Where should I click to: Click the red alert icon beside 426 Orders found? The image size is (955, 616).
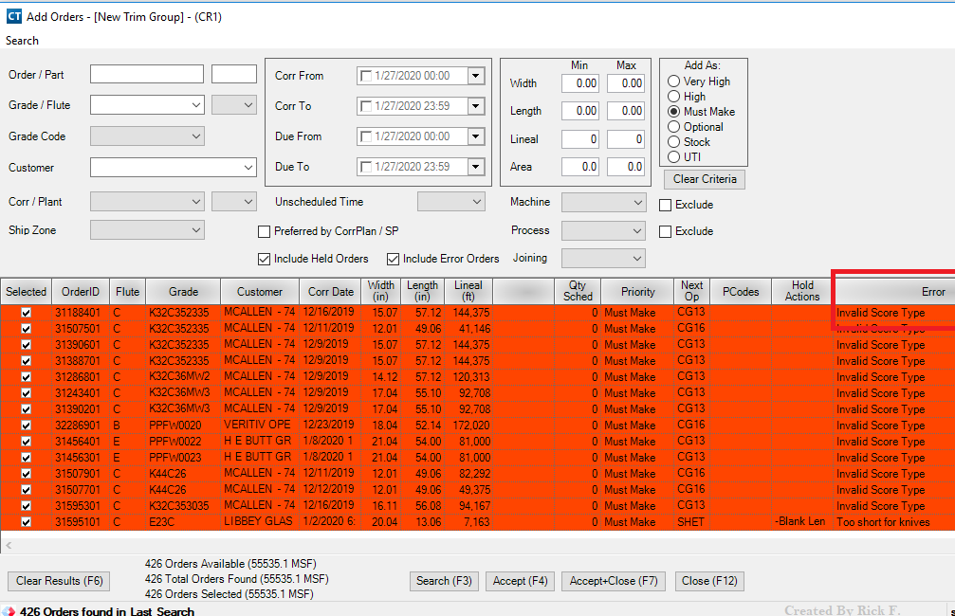[8, 610]
